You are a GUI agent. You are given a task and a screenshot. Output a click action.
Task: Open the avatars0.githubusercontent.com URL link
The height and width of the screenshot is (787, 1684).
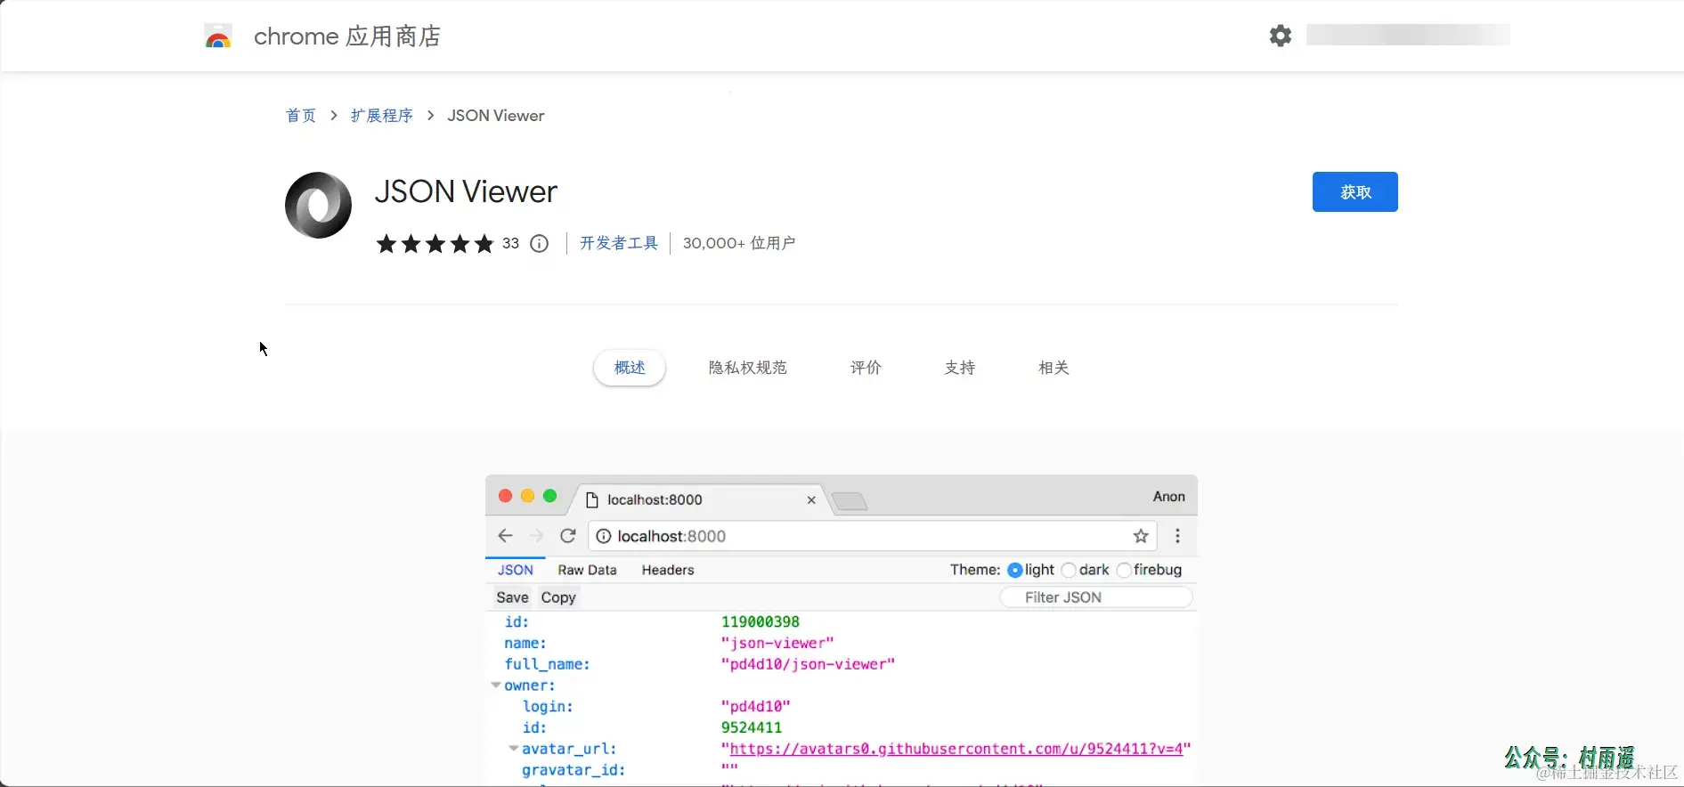956,749
